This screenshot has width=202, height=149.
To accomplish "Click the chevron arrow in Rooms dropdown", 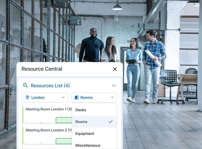I will pos(112,98).
